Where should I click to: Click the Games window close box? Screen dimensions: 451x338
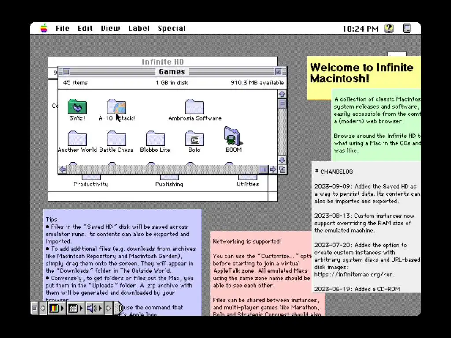(66, 72)
